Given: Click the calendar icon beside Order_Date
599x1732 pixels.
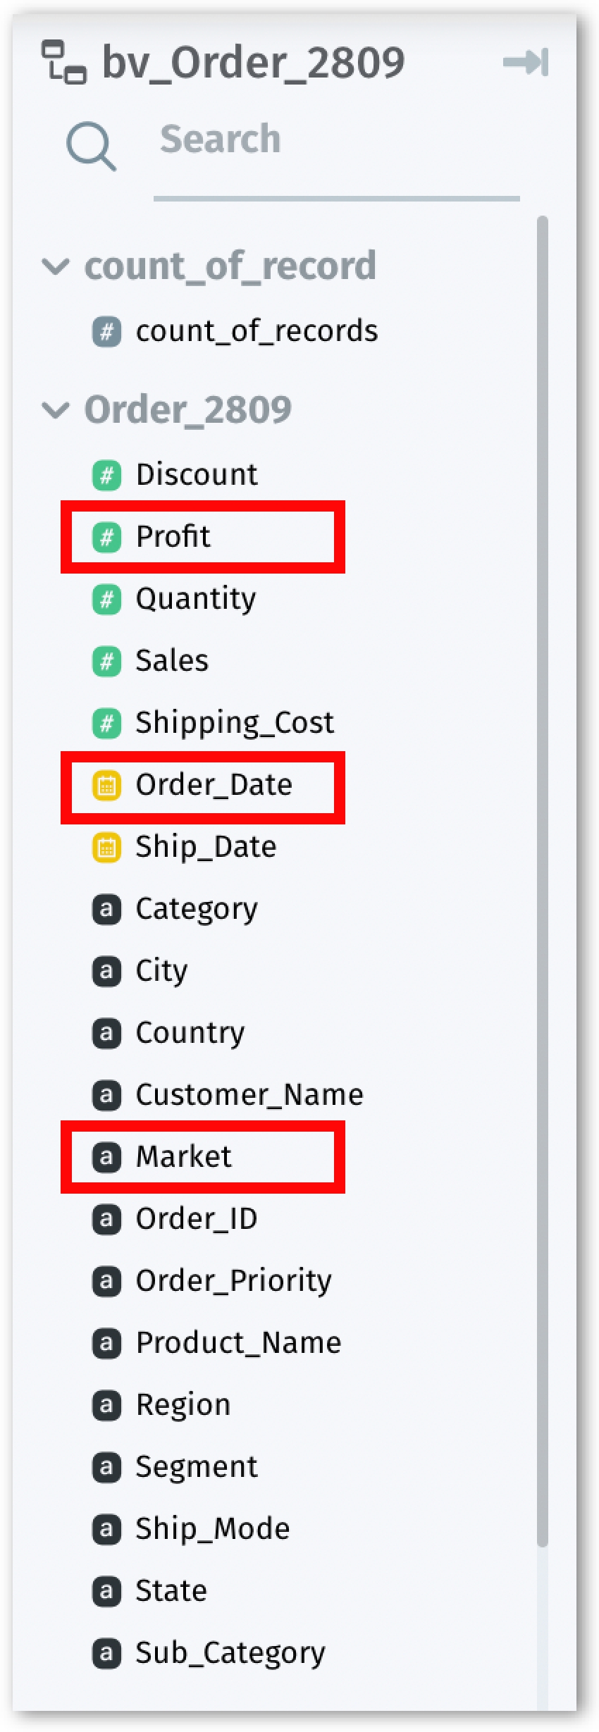Looking at the screenshot, I should coord(106,785).
